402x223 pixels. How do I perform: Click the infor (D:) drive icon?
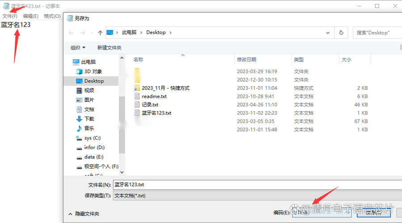pos(79,148)
